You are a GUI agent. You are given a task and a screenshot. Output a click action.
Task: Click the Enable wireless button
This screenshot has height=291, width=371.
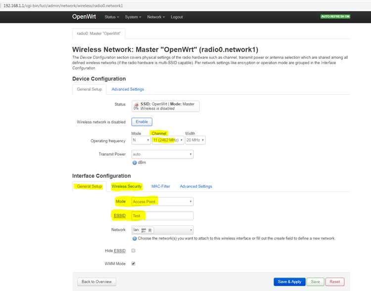[x=142, y=122]
